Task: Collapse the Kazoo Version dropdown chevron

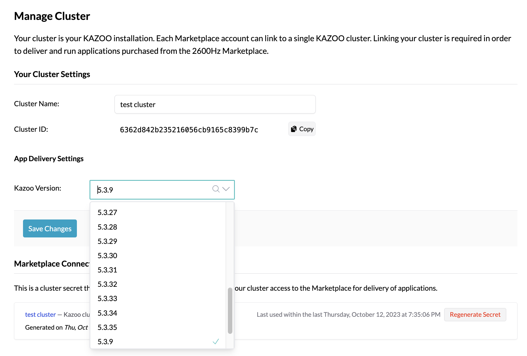Action: click(x=226, y=189)
